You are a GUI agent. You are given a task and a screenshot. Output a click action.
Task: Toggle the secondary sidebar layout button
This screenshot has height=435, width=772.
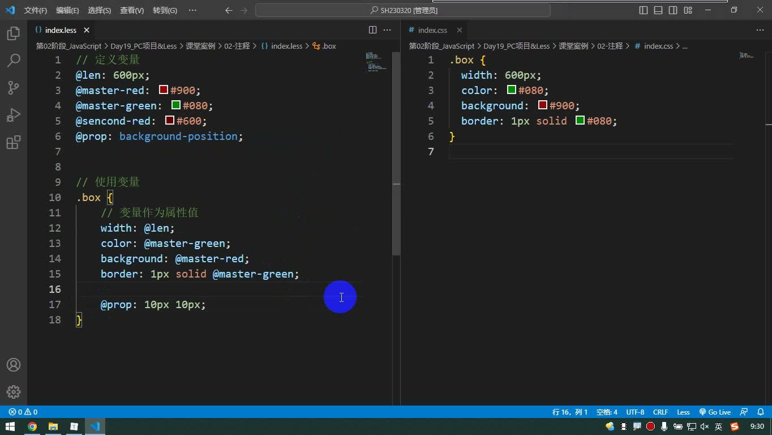(x=673, y=10)
